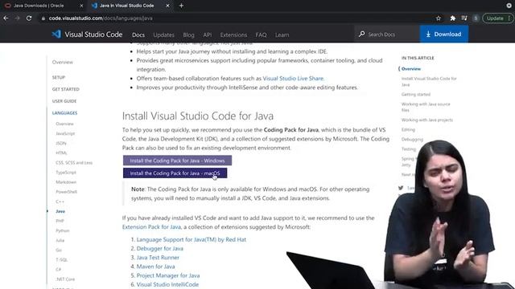Open the FAQ nav item
Screen dimensions: 515x289
tap(261, 35)
